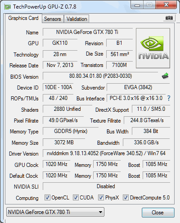Click the Default Clock value 1020 MHz
180x223 pixels.
(56, 176)
